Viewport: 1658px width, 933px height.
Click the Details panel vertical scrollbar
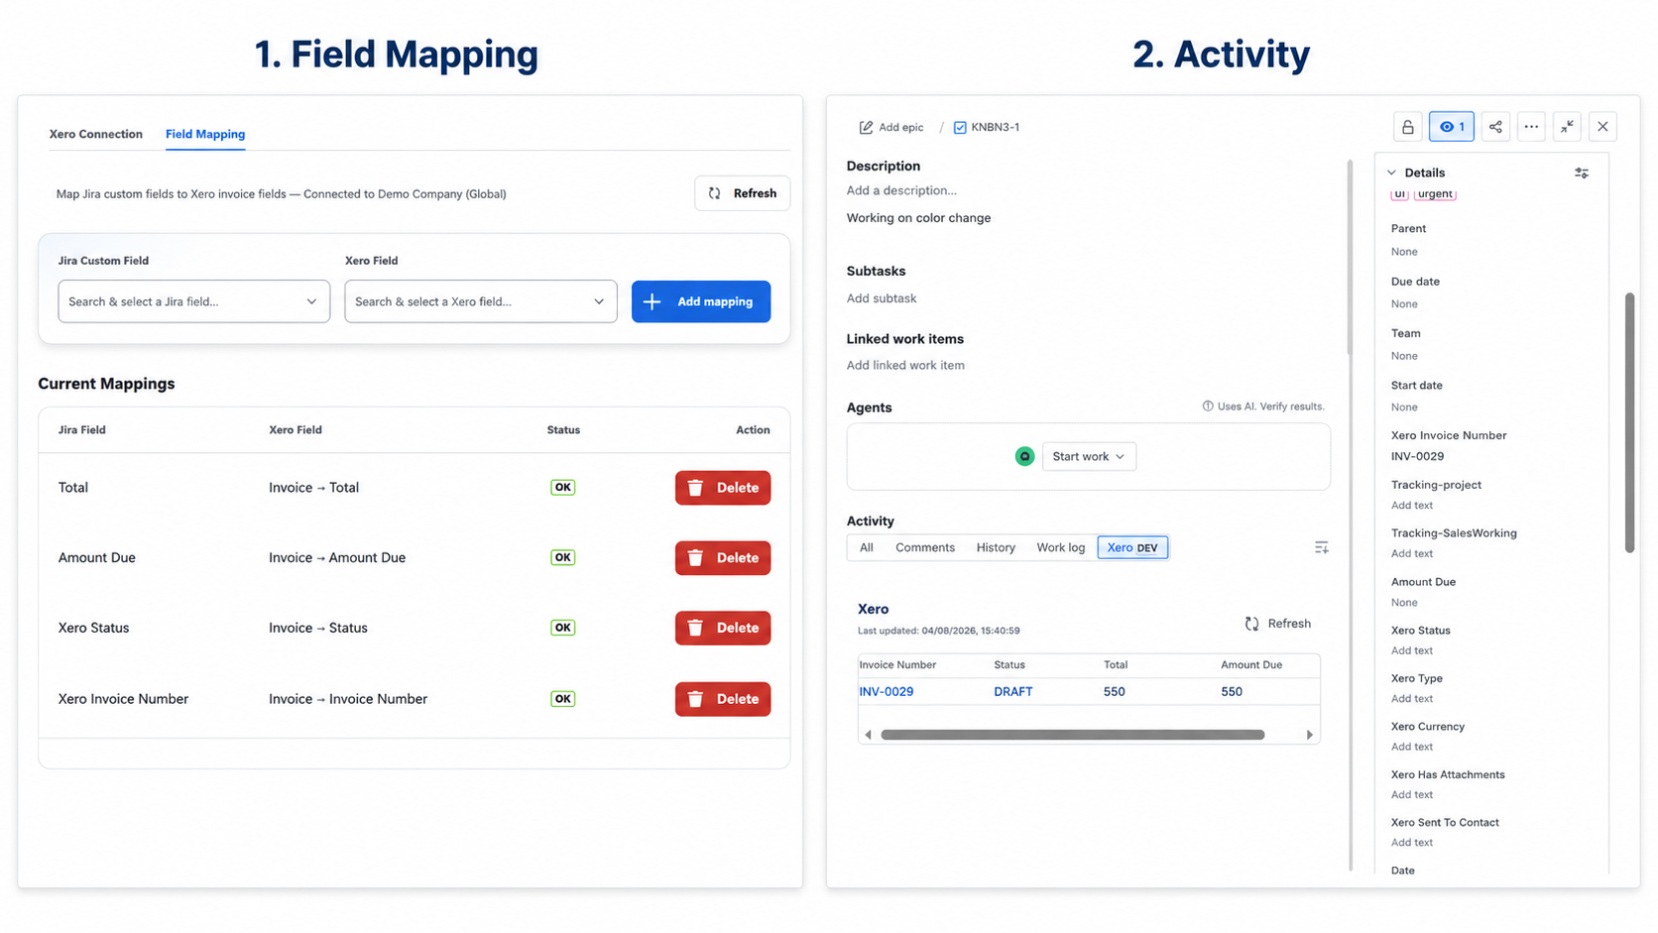[x=1629, y=422]
